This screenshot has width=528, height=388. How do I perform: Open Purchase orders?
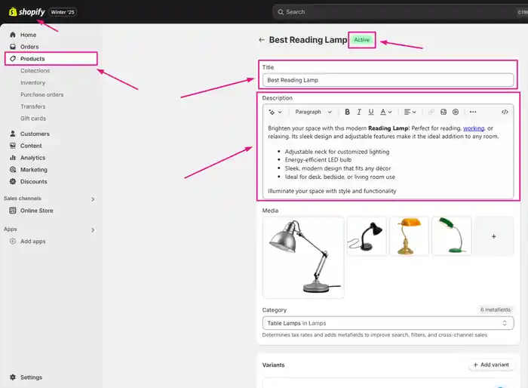41,94
